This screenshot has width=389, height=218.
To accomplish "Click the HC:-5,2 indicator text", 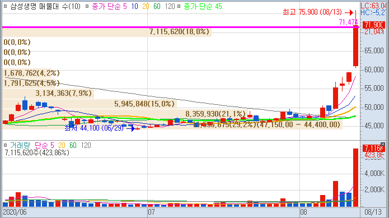I will point(373,12).
